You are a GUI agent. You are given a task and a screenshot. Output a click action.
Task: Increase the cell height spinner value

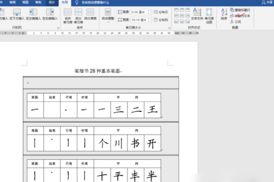click(x=149, y=11)
